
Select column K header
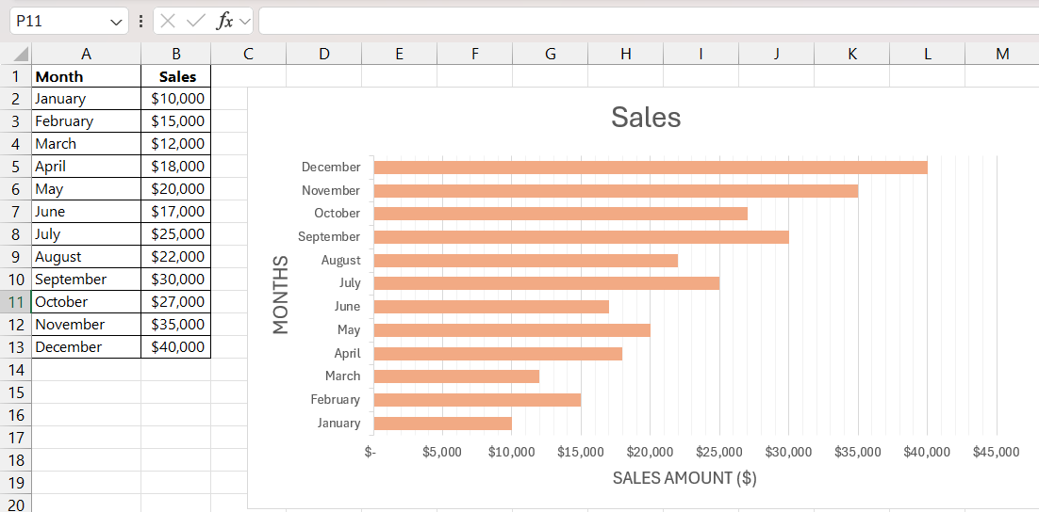(852, 55)
